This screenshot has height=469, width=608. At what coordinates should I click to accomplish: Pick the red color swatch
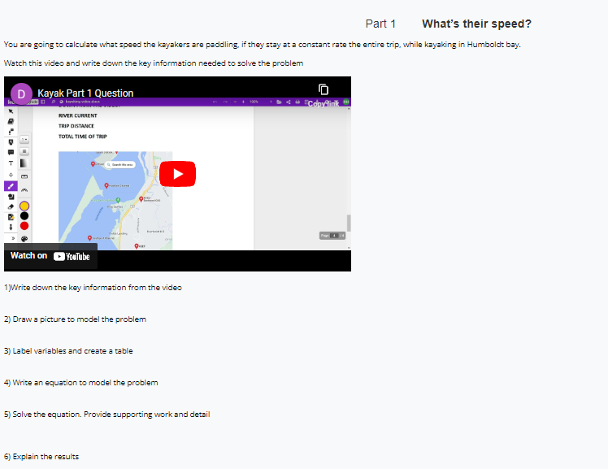coord(24,226)
